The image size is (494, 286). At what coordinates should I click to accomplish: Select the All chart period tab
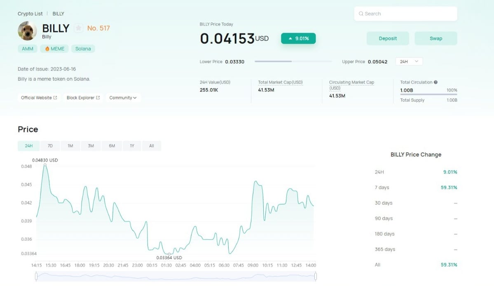[x=152, y=145]
